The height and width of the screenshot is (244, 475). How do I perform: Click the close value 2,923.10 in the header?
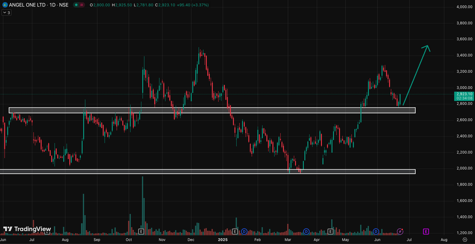tap(167, 5)
